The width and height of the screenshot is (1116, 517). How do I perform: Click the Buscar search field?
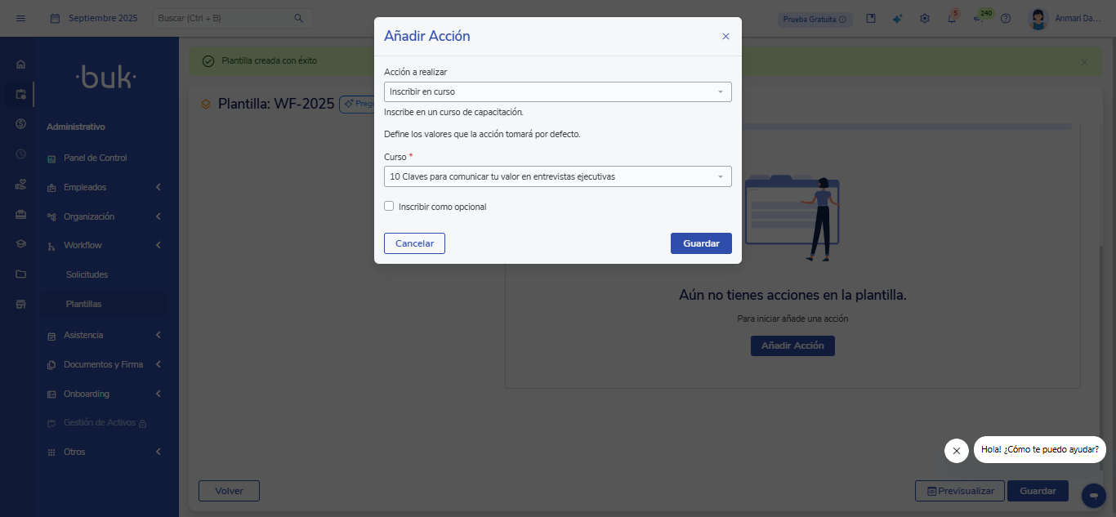[222, 18]
